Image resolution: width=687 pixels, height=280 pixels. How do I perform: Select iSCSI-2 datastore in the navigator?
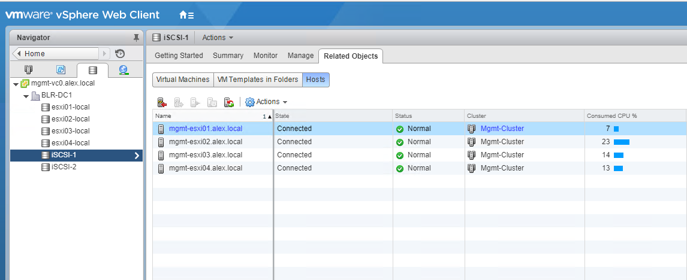[64, 167]
